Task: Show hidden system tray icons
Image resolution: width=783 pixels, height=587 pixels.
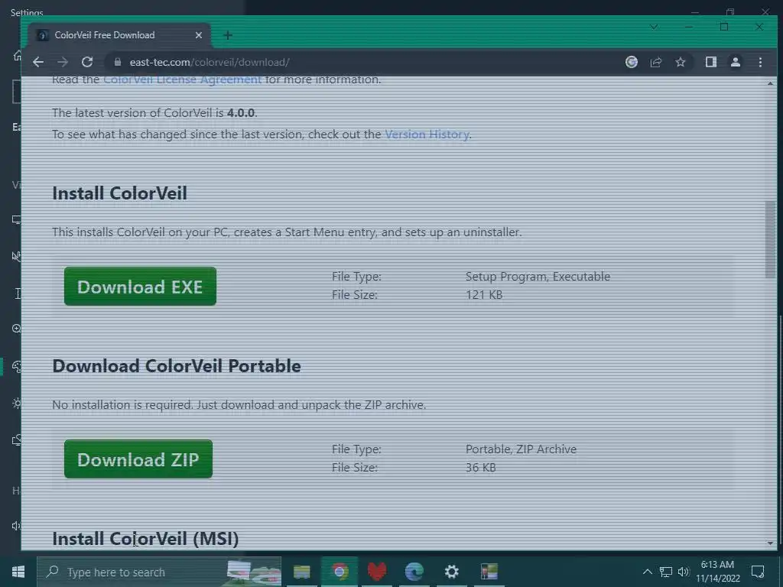Action: coord(647,572)
